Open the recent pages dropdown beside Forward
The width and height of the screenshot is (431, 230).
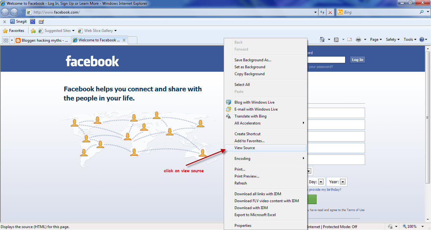point(21,12)
